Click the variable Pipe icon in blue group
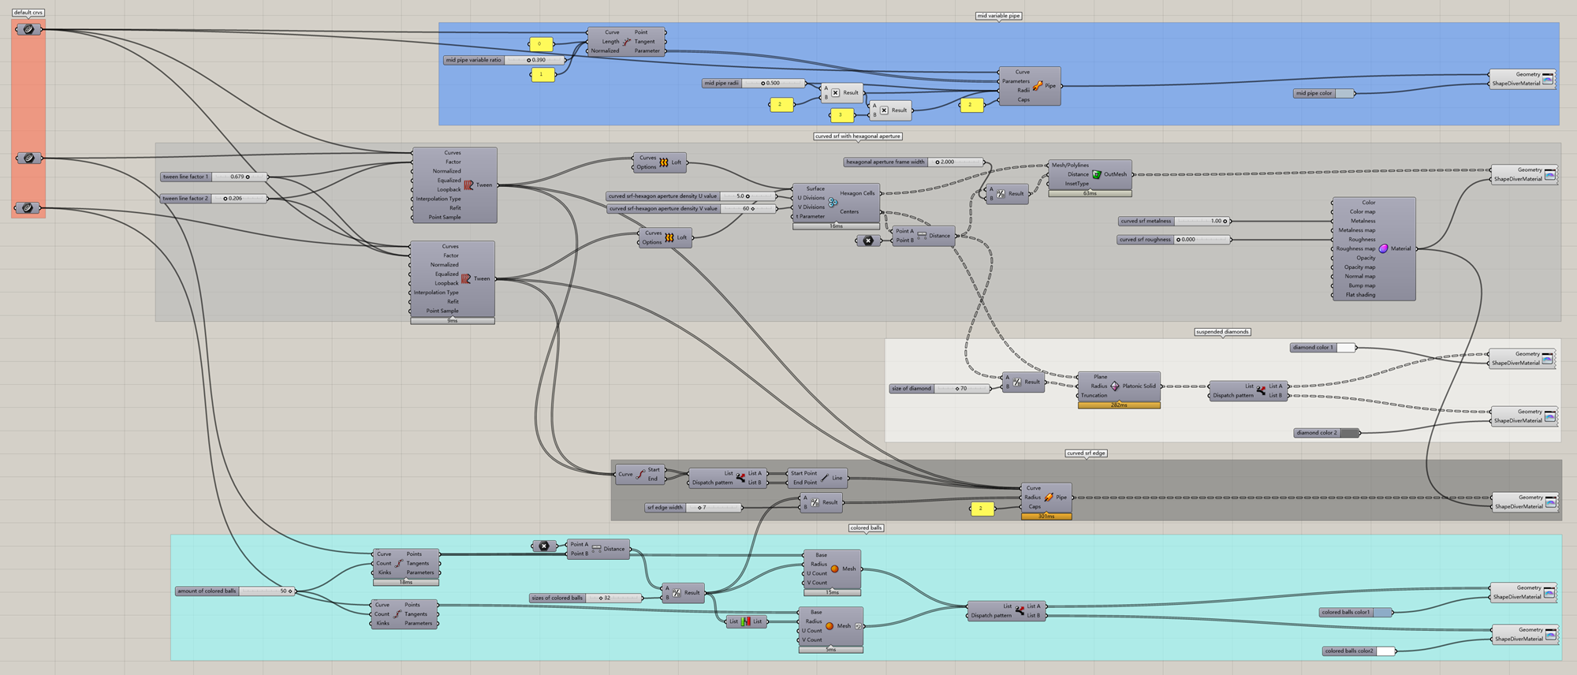1577x675 pixels. pyautogui.click(x=1038, y=86)
